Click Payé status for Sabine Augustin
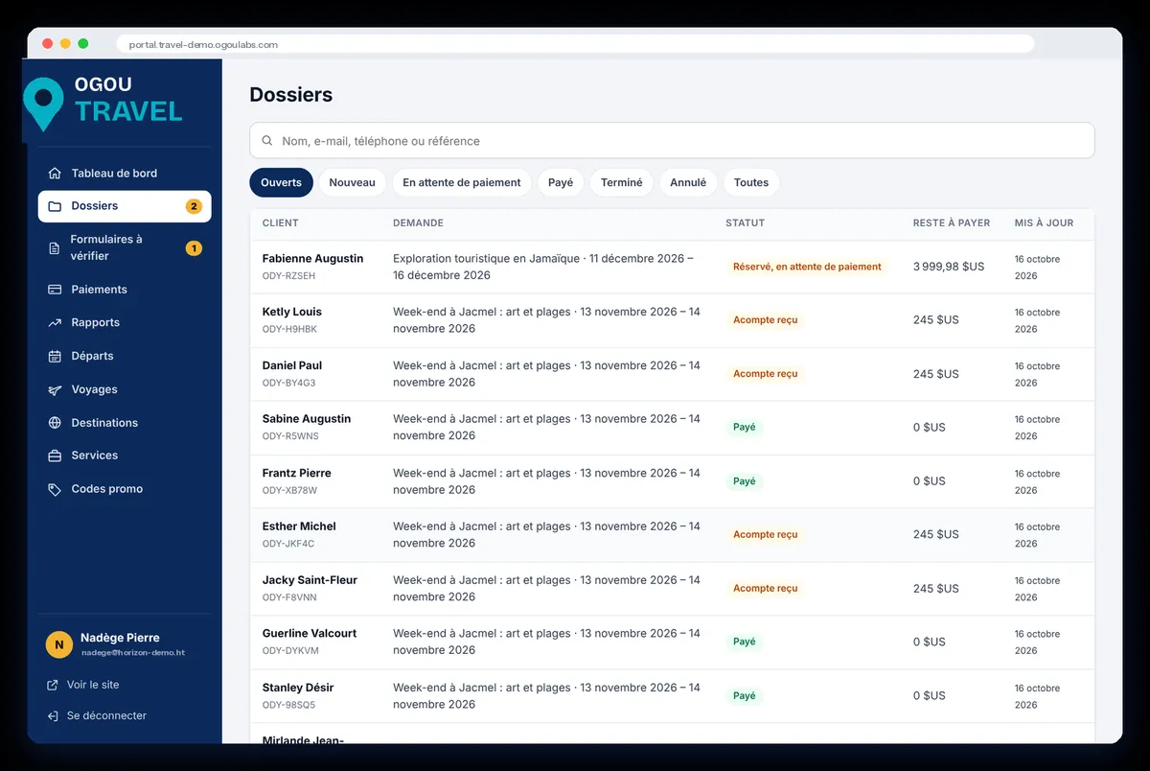 [744, 428]
